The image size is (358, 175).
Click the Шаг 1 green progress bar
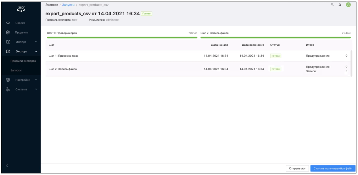click(122, 38)
